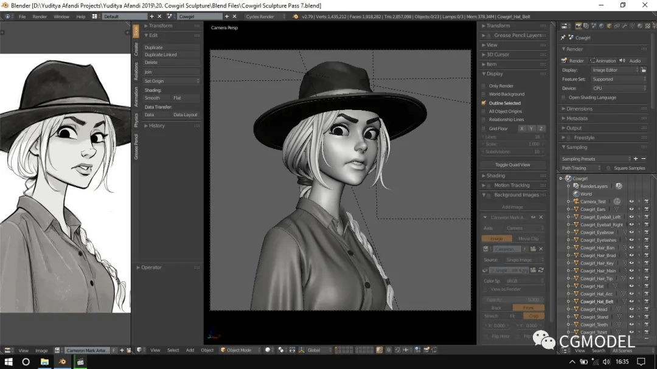Select Cowgirl_Head in the outliner

coord(593,309)
